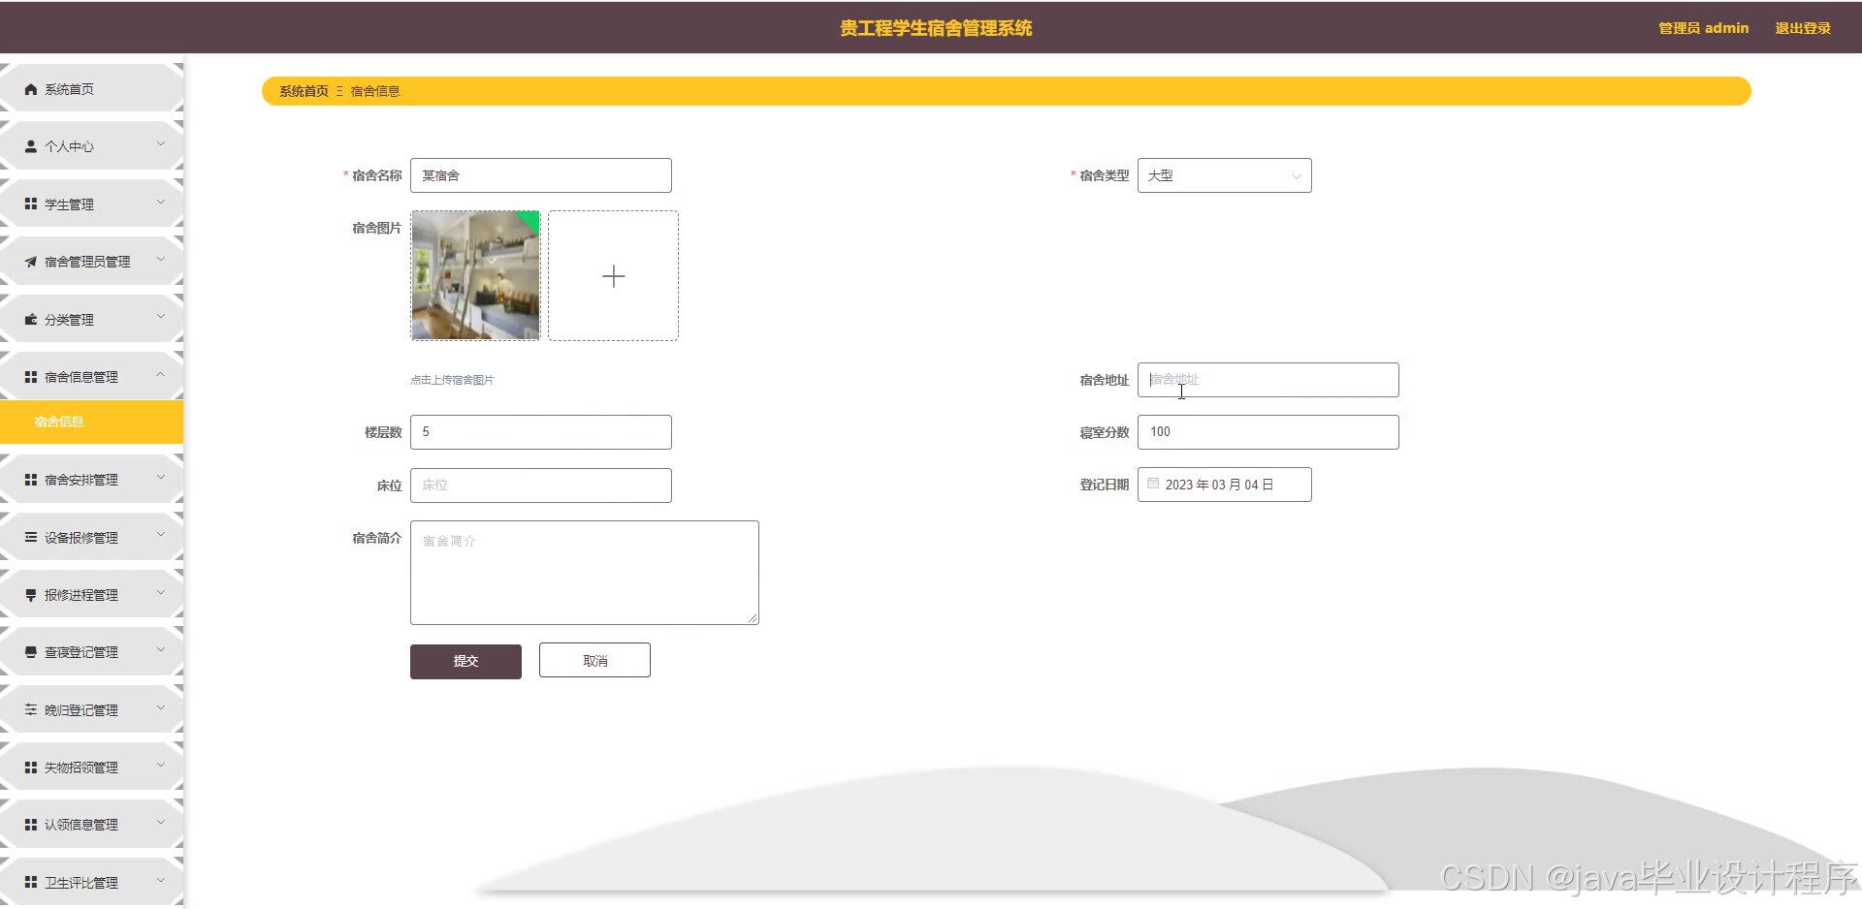Click the 贵工程学生宿舍管理系统 title
1862x909 pixels.
[x=936, y=28]
